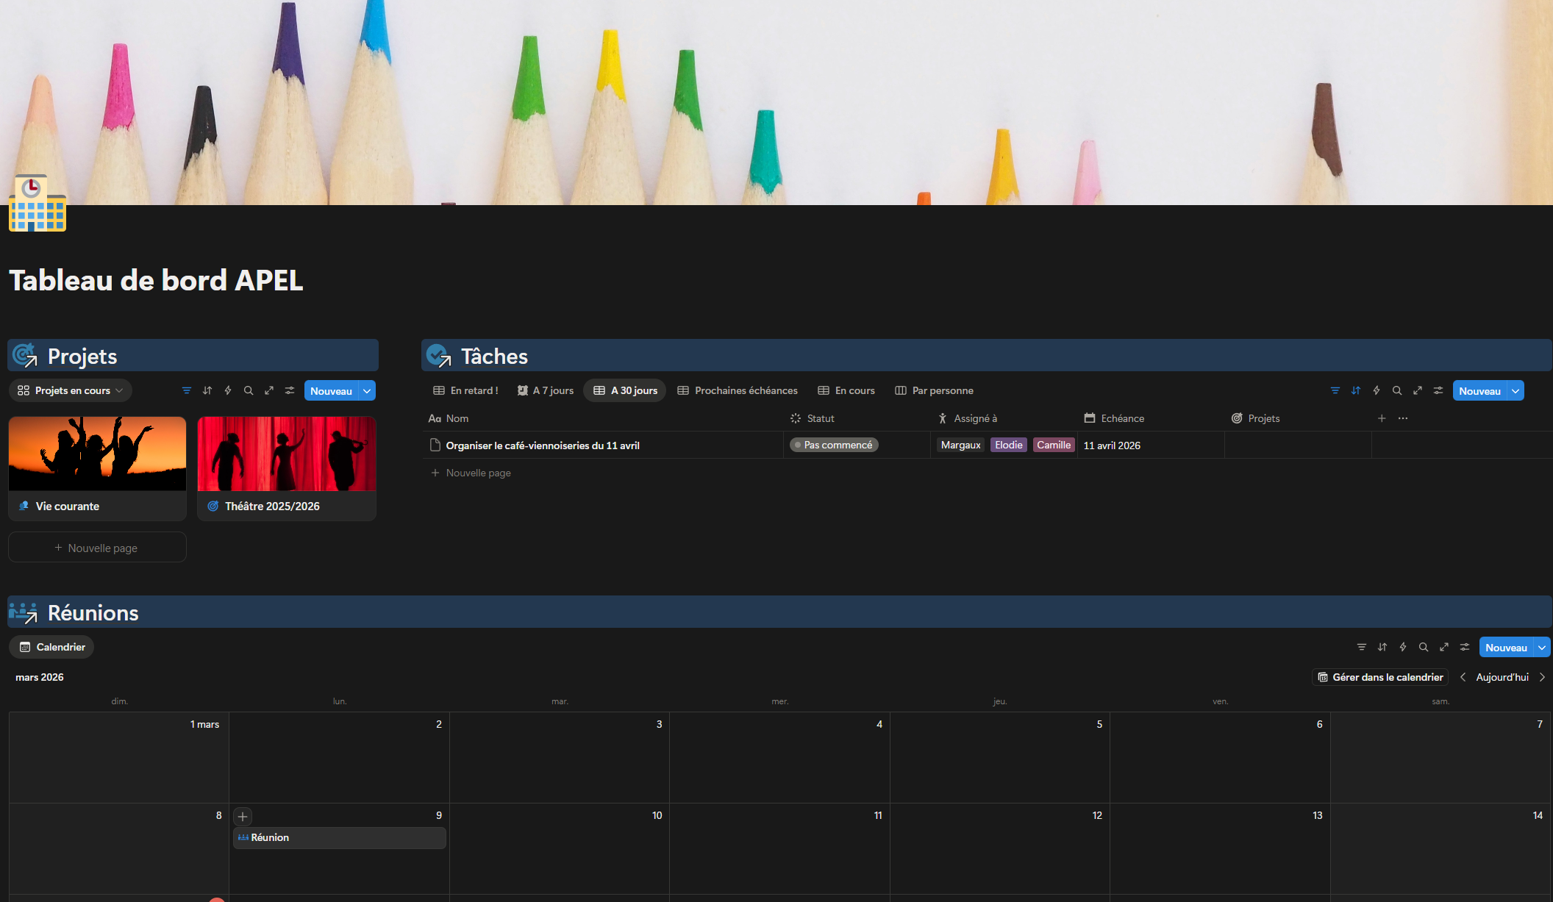
Task: Open dropdown arrow beside Réunions Nouveau button
Action: [1542, 648]
